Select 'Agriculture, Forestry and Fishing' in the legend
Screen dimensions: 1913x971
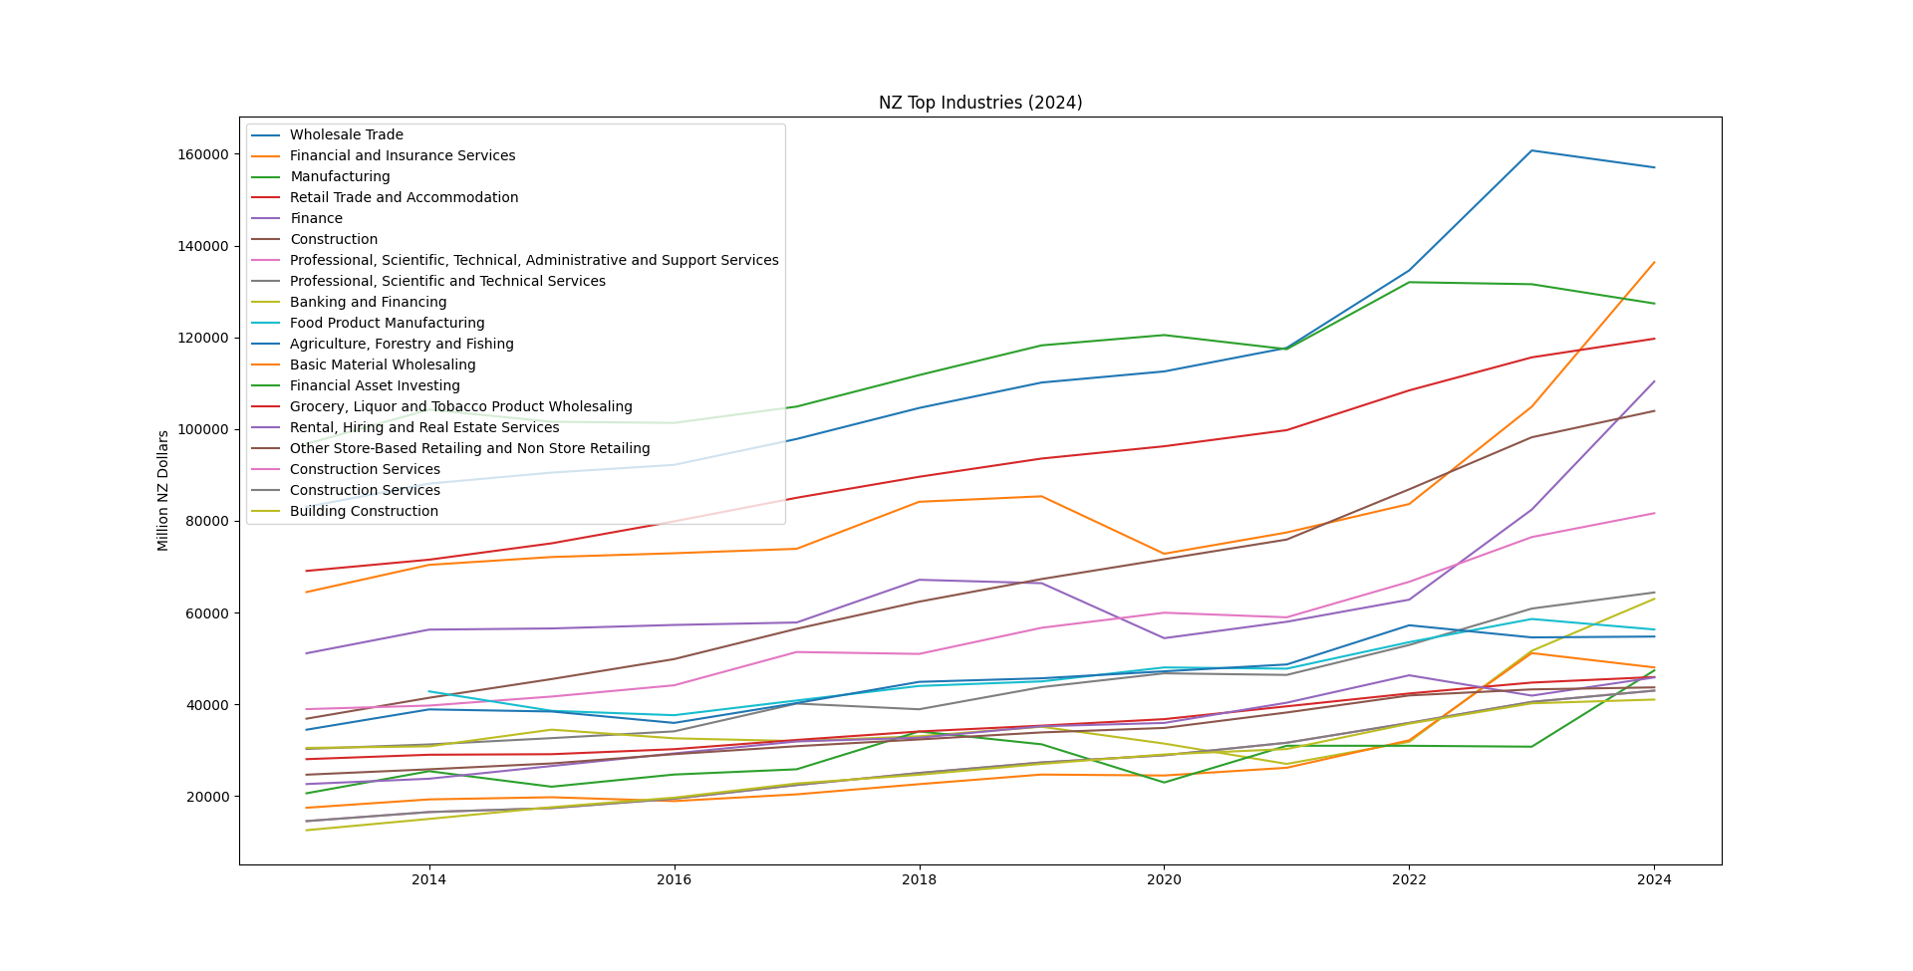[x=402, y=345]
